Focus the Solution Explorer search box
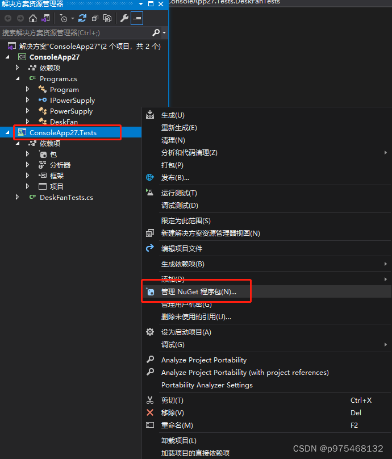 [76, 32]
